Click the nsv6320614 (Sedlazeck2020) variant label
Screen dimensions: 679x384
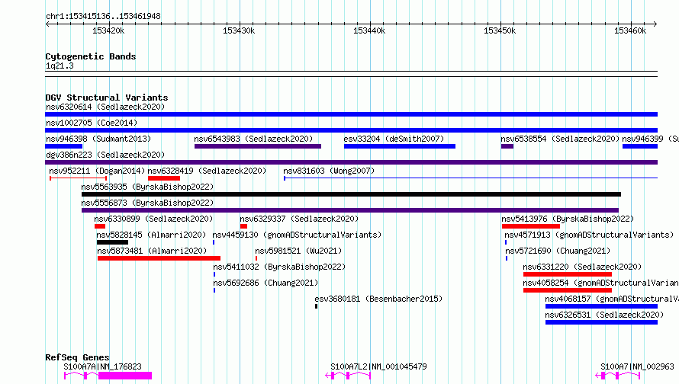tap(105, 107)
